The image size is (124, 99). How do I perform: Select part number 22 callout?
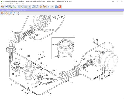(43, 52)
